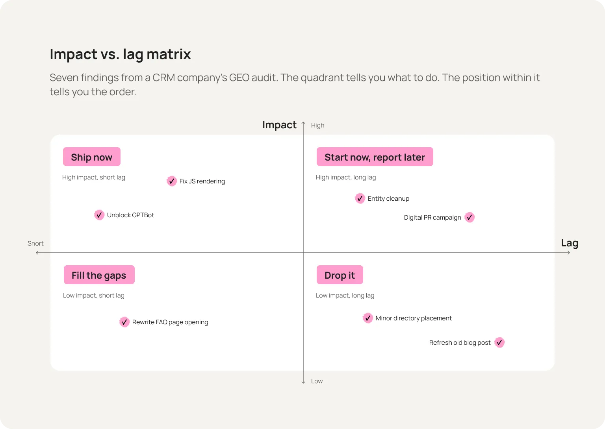Image resolution: width=605 pixels, height=429 pixels.
Task: Click the upward arrow on Impact axis
Action: click(x=303, y=124)
